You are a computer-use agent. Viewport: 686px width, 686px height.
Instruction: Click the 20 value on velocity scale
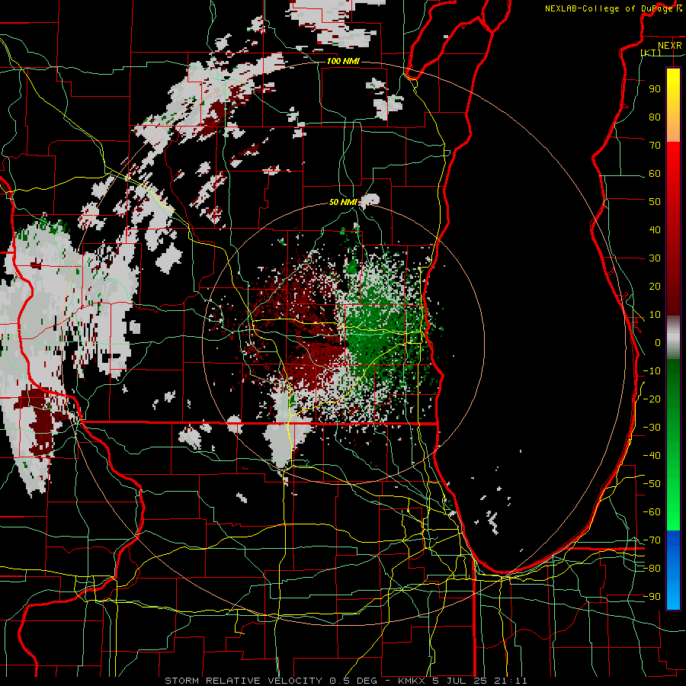point(655,286)
